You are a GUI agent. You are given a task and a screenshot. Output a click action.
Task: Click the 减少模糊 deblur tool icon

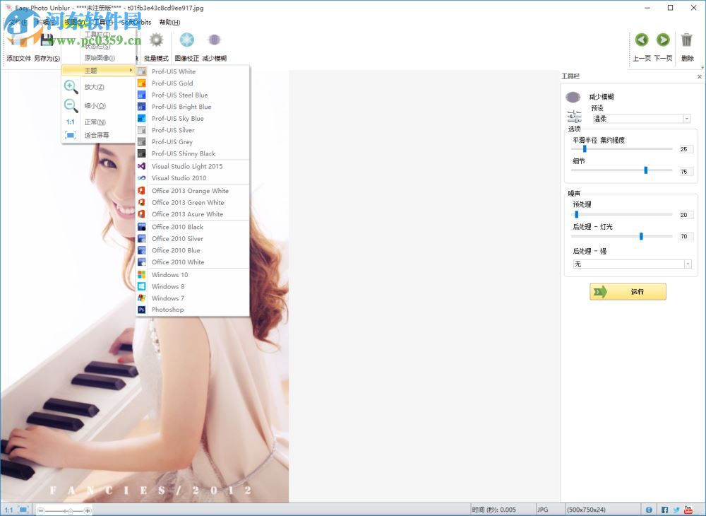[x=214, y=40]
